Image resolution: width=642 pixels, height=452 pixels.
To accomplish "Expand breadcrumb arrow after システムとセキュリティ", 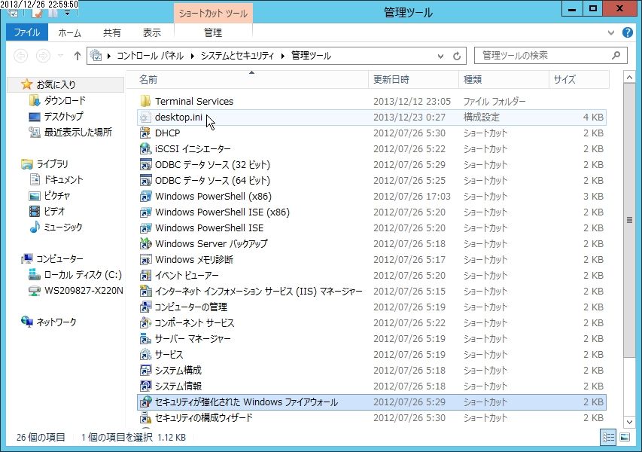I will [x=283, y=56].
